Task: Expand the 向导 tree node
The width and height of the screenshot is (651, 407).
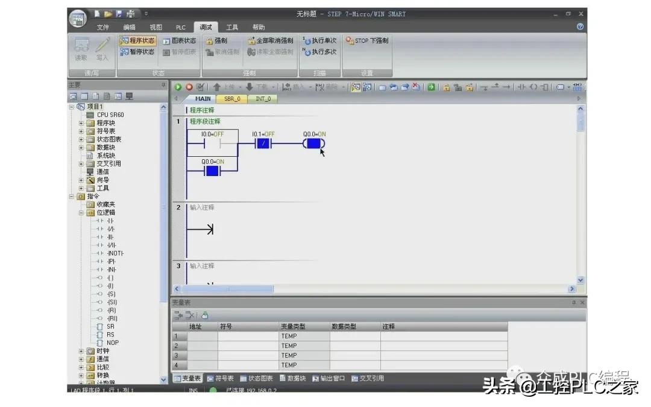Action: (81, 180)
